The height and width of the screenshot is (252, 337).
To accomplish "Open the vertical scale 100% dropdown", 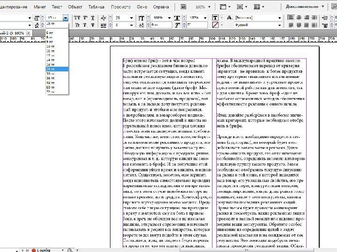I will [169, 18].
